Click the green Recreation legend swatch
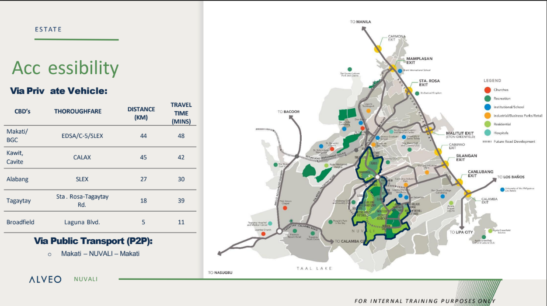This screenshot has height=306, width=547. (488, 99)
